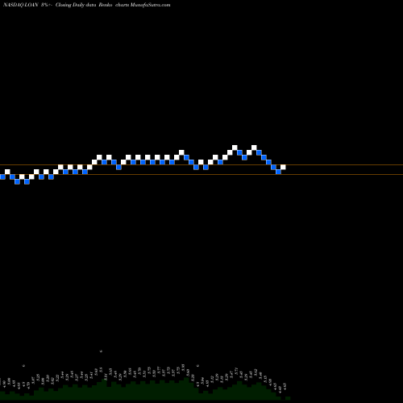Click the 'Renko' word in chart title
403x403 pixels.
pos(106,5)
